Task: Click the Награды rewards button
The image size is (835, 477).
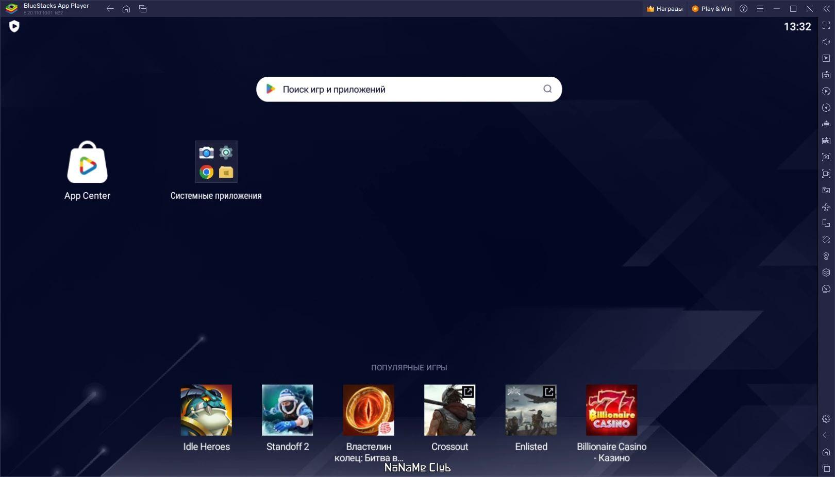Action: coord(665,9)
